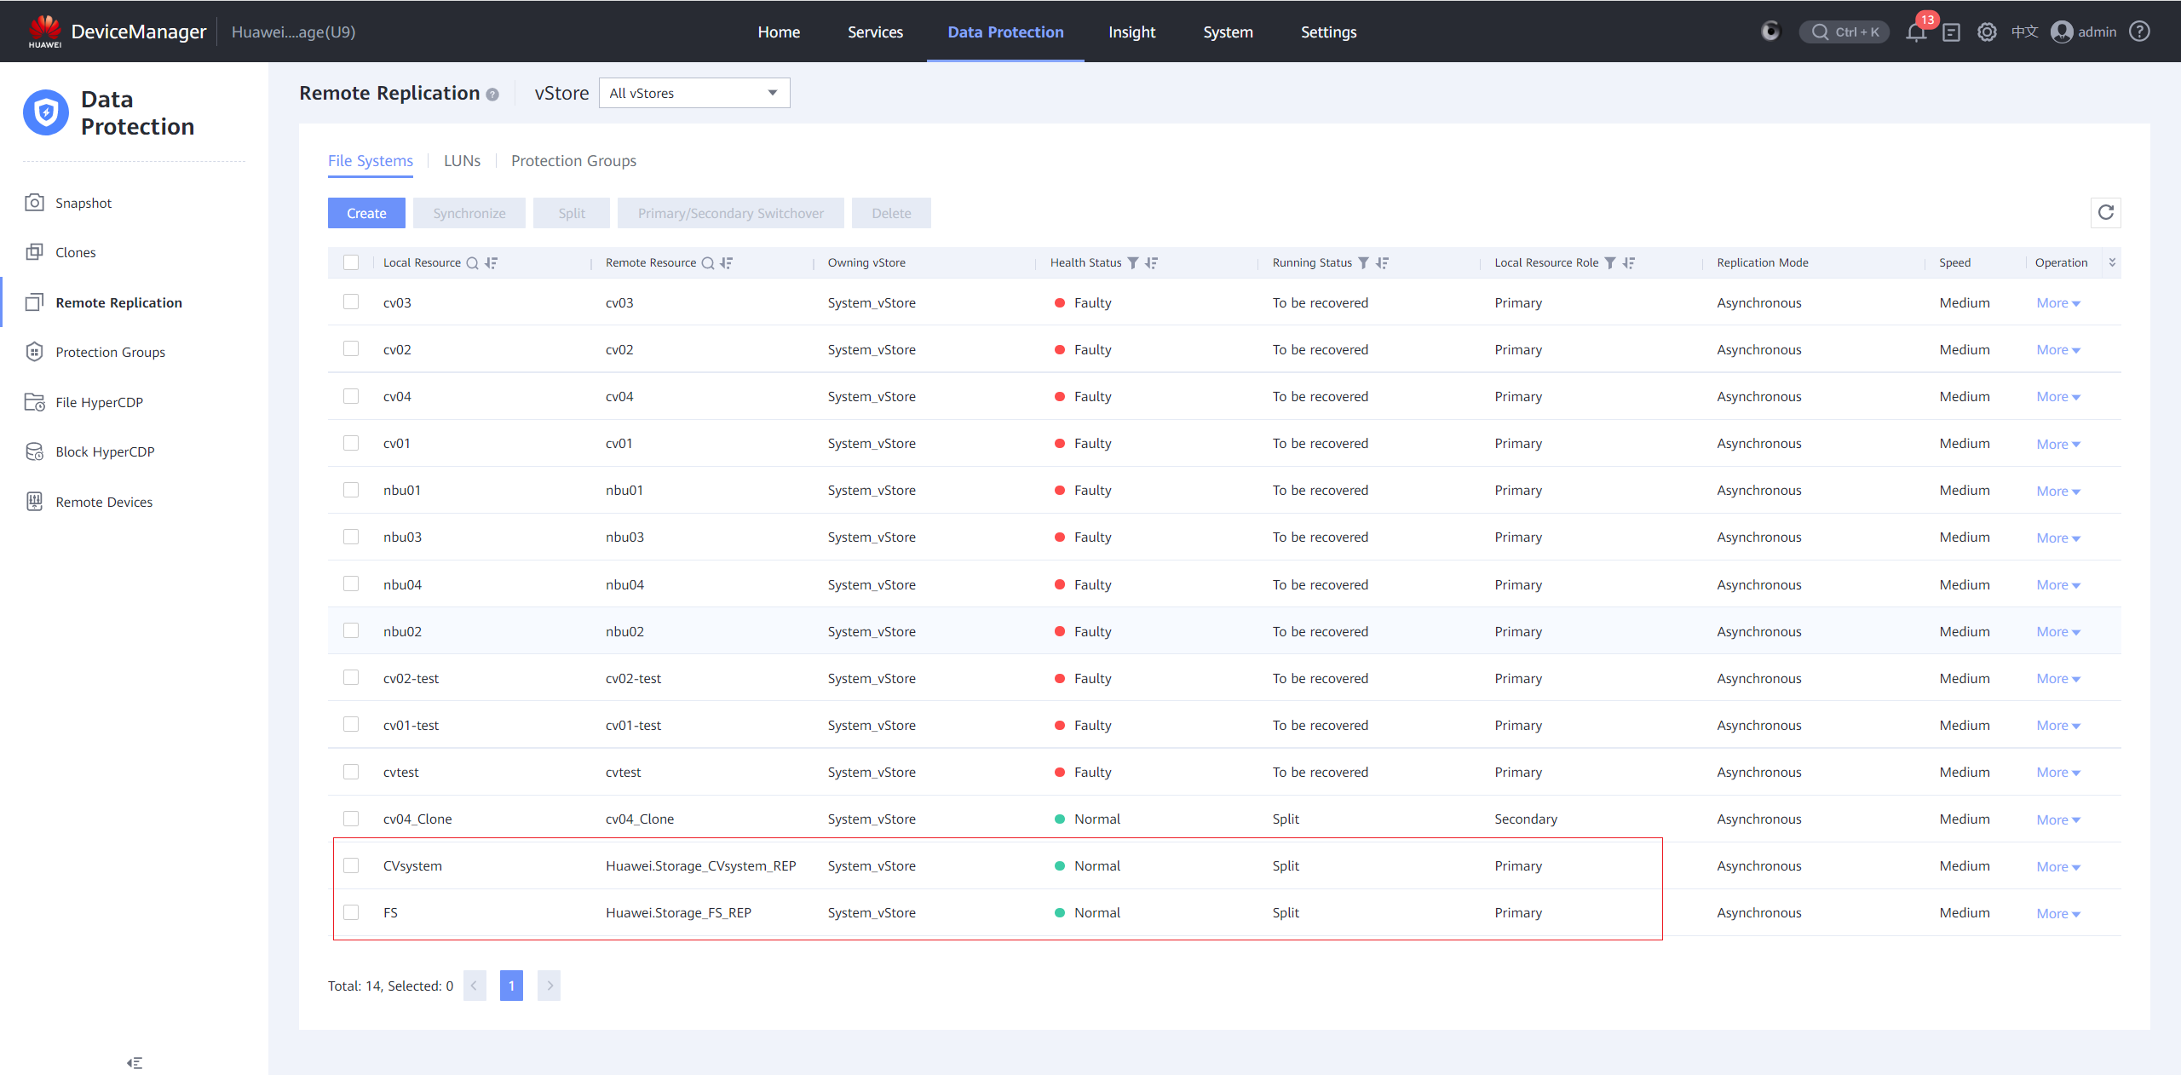Open the All vStores dropdown

[693, 93]
